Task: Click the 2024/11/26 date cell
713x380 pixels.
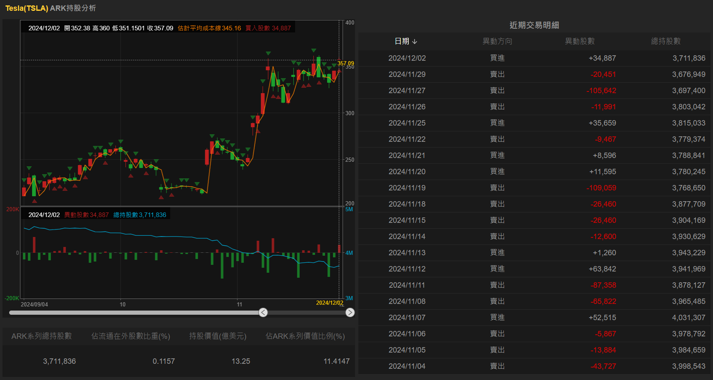Action: coord(407,107)
